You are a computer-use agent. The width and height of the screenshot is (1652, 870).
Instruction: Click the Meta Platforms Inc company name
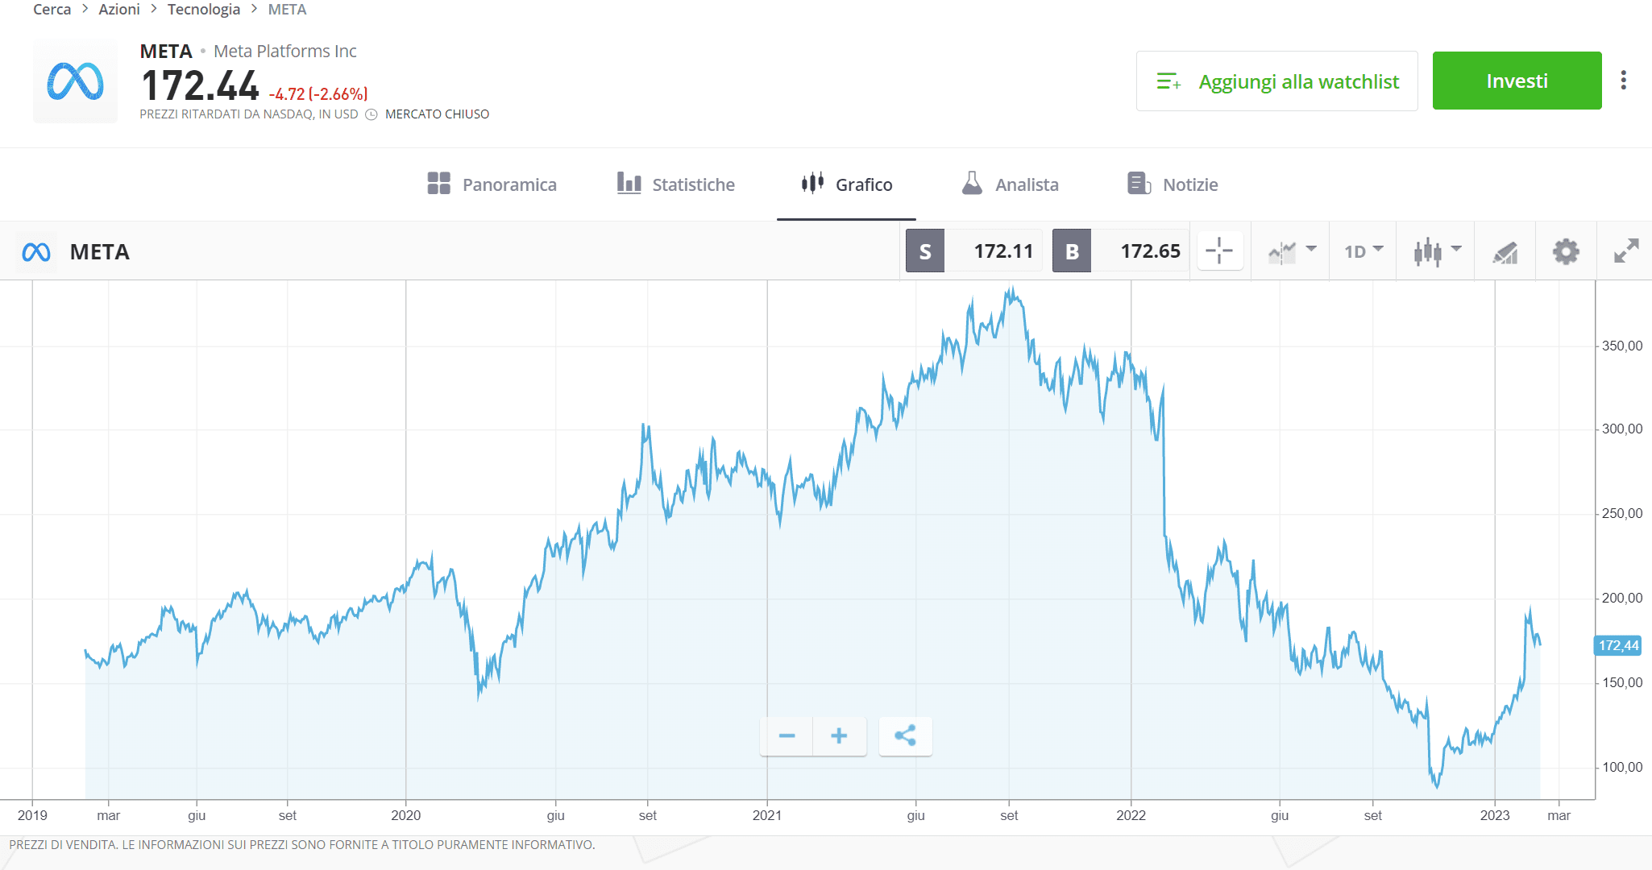284,52
